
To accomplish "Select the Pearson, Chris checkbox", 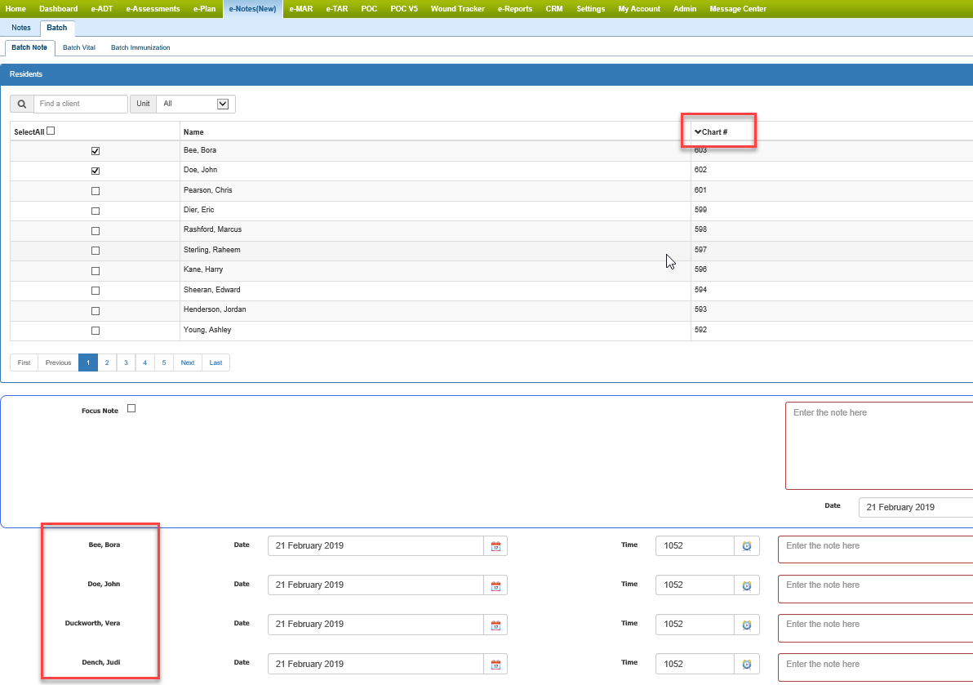I will (96, 191).
